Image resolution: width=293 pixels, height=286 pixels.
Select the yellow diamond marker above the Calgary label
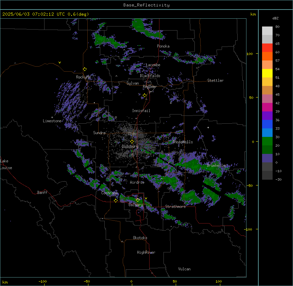click(138, 200)
